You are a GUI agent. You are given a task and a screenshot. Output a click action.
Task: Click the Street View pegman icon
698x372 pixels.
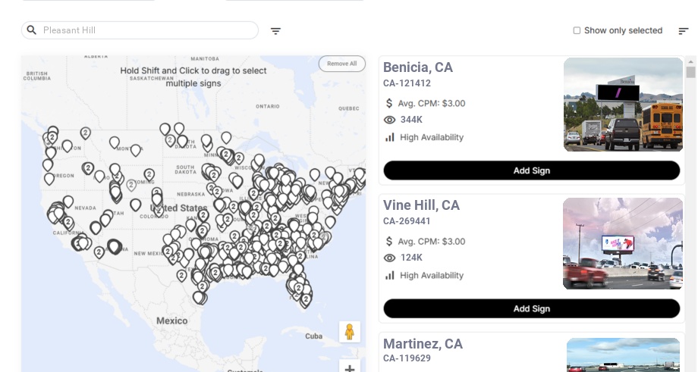click(x=349, y=332)
